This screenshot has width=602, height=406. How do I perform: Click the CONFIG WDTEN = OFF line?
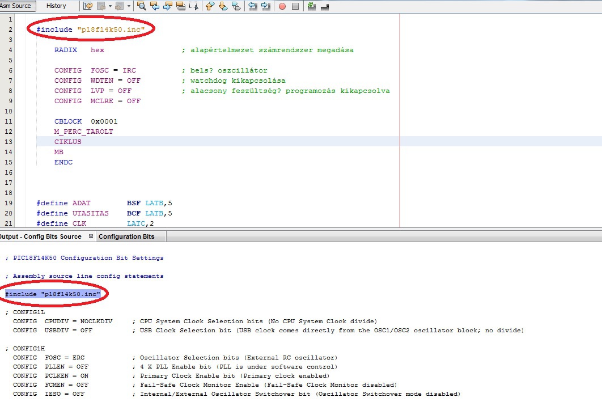coord(97,81)
